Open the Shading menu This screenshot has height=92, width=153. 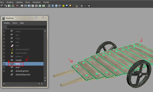(x=10, y=2)
